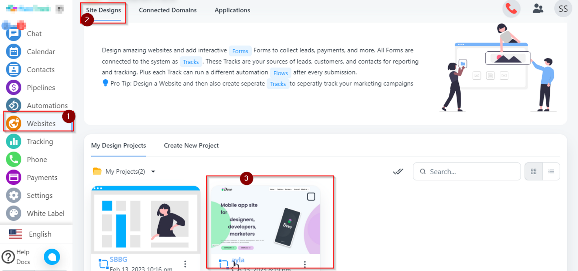Open three-dot menu for SBBG project

[x=185, y=264]
